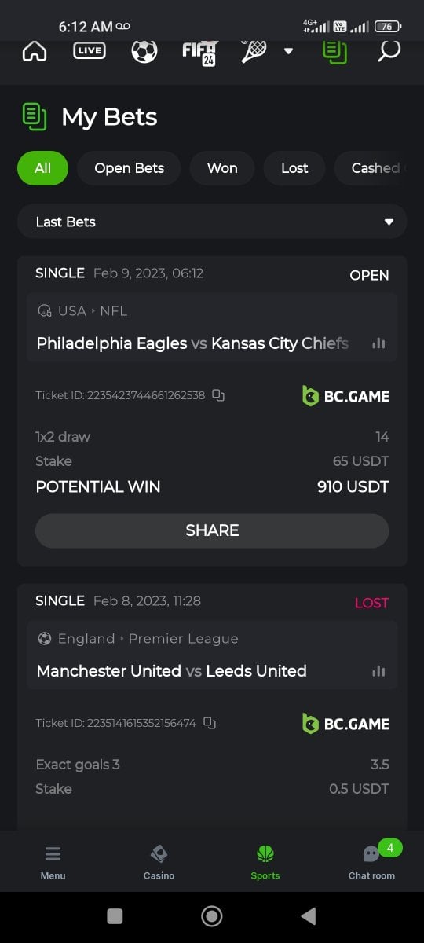Image resolution: width=424 pixels, height=943 pixels.
Task: Show only Lost bets
Action: coord(294,168)
